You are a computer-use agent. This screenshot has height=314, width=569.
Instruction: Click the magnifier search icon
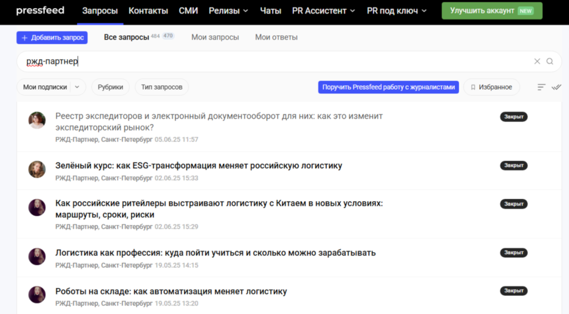pos(550,61)
